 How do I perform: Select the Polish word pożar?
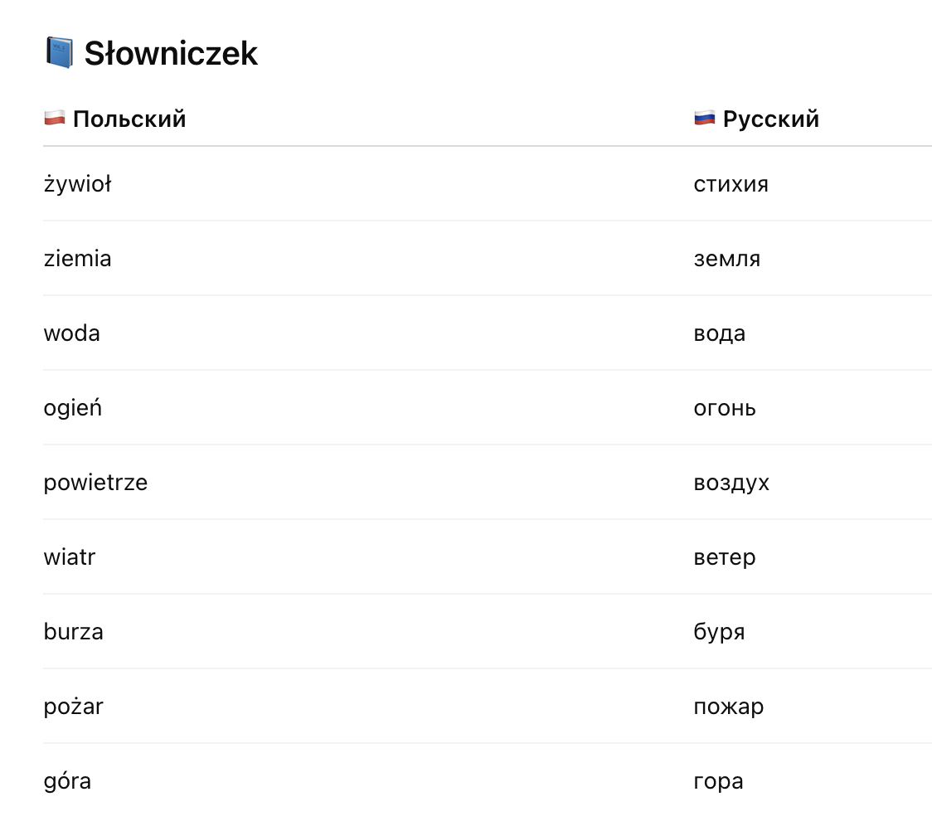tap(74, 707)
